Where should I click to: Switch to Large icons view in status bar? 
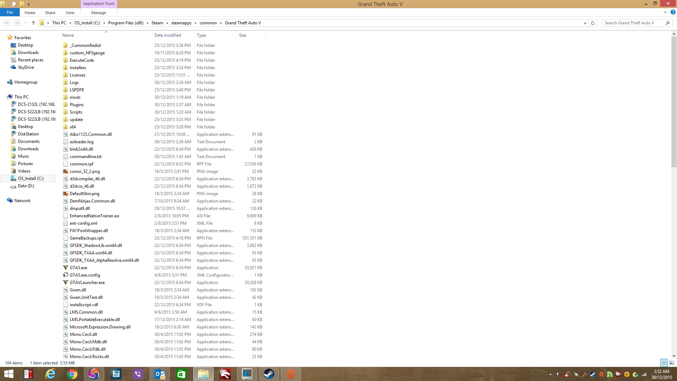point(672,363)
